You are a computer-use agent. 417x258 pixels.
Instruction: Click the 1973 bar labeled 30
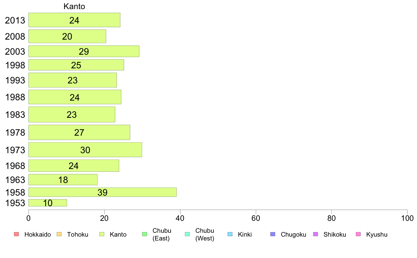pyautogui.click(x=85, y=150)
